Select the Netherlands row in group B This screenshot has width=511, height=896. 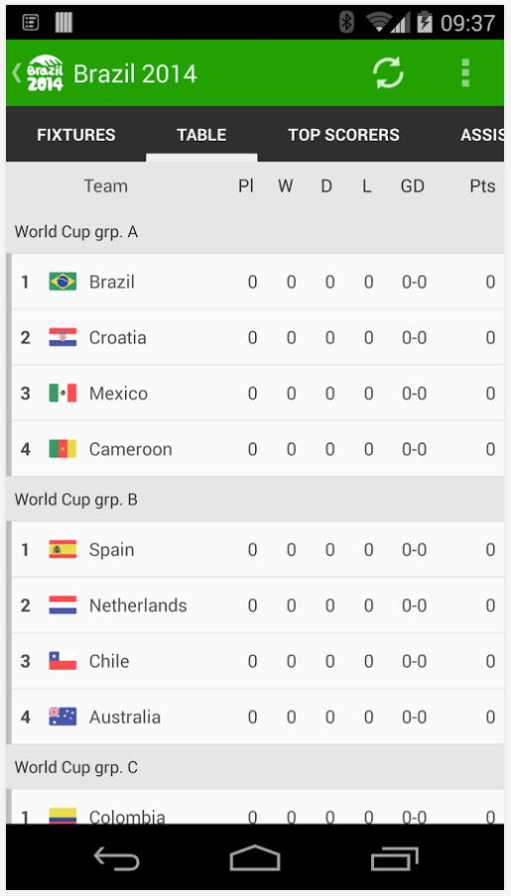(256, 605)
